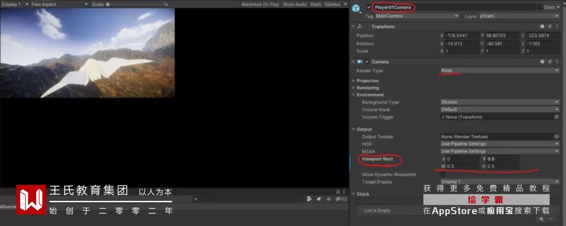Open the Transform component help icon

pyautogui.click(x=542, y=27)
